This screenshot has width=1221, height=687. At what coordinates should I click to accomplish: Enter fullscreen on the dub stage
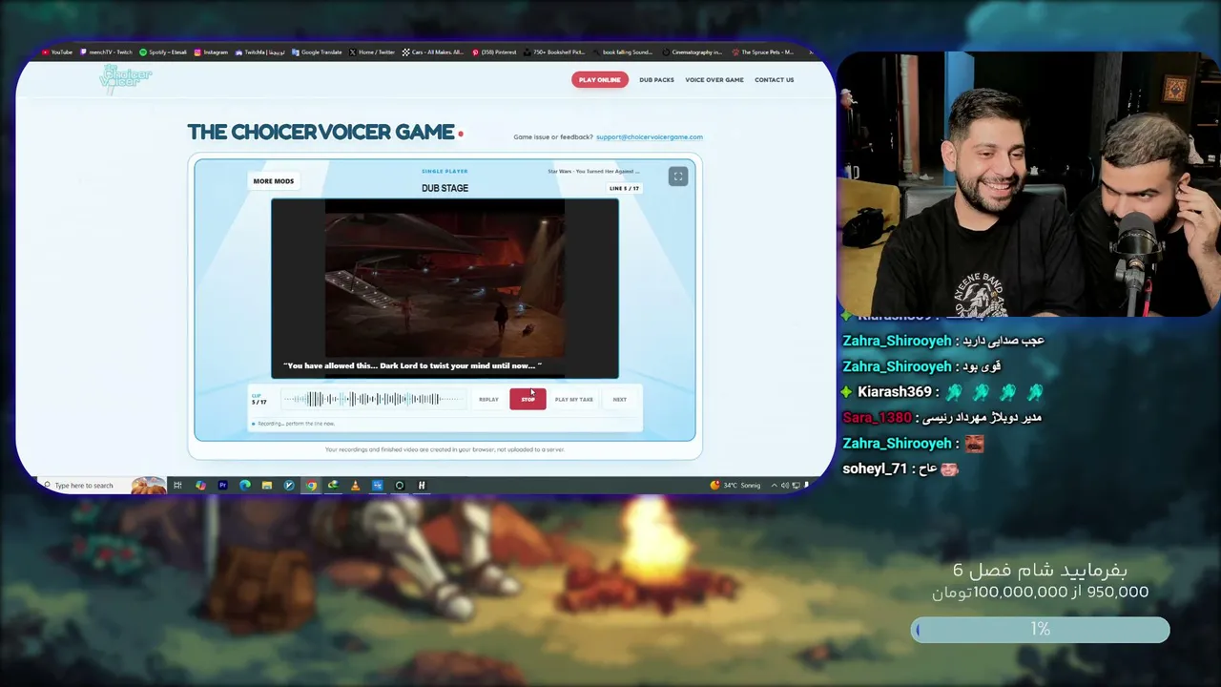[678, 176]
